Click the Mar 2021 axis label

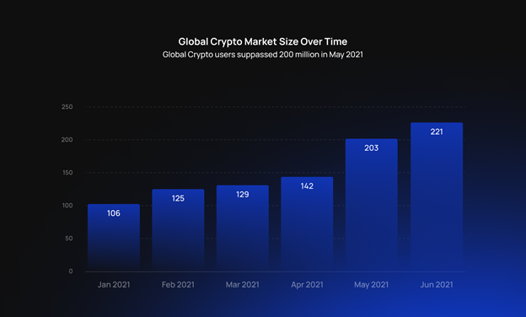[243, 284]
